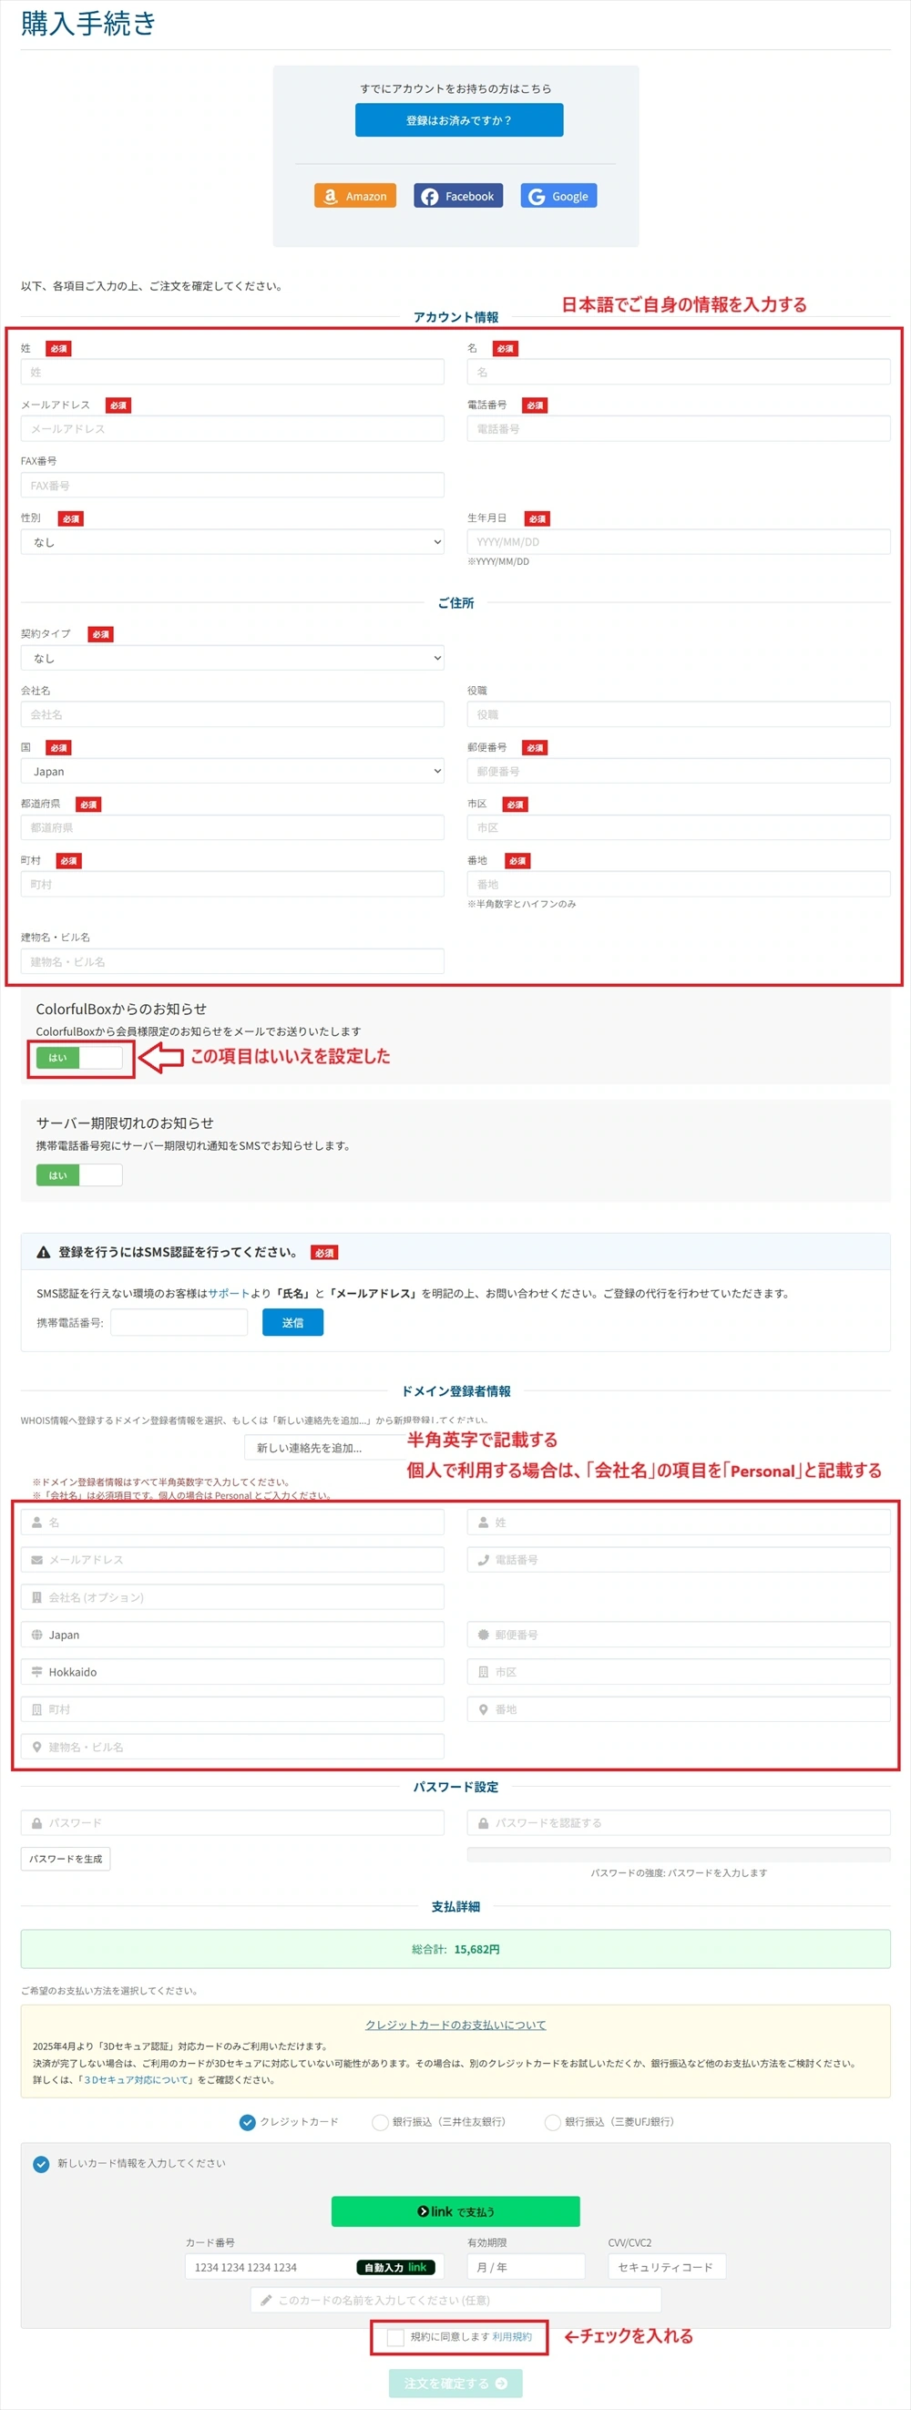Viewport: 911px width, 2410px height.
Task: Click the 都道府県 input field
Action: click(232, 827)
